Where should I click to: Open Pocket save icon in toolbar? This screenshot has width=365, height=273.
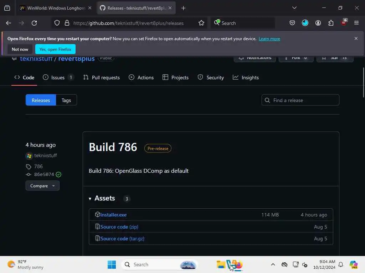click(x=292, y=23)
